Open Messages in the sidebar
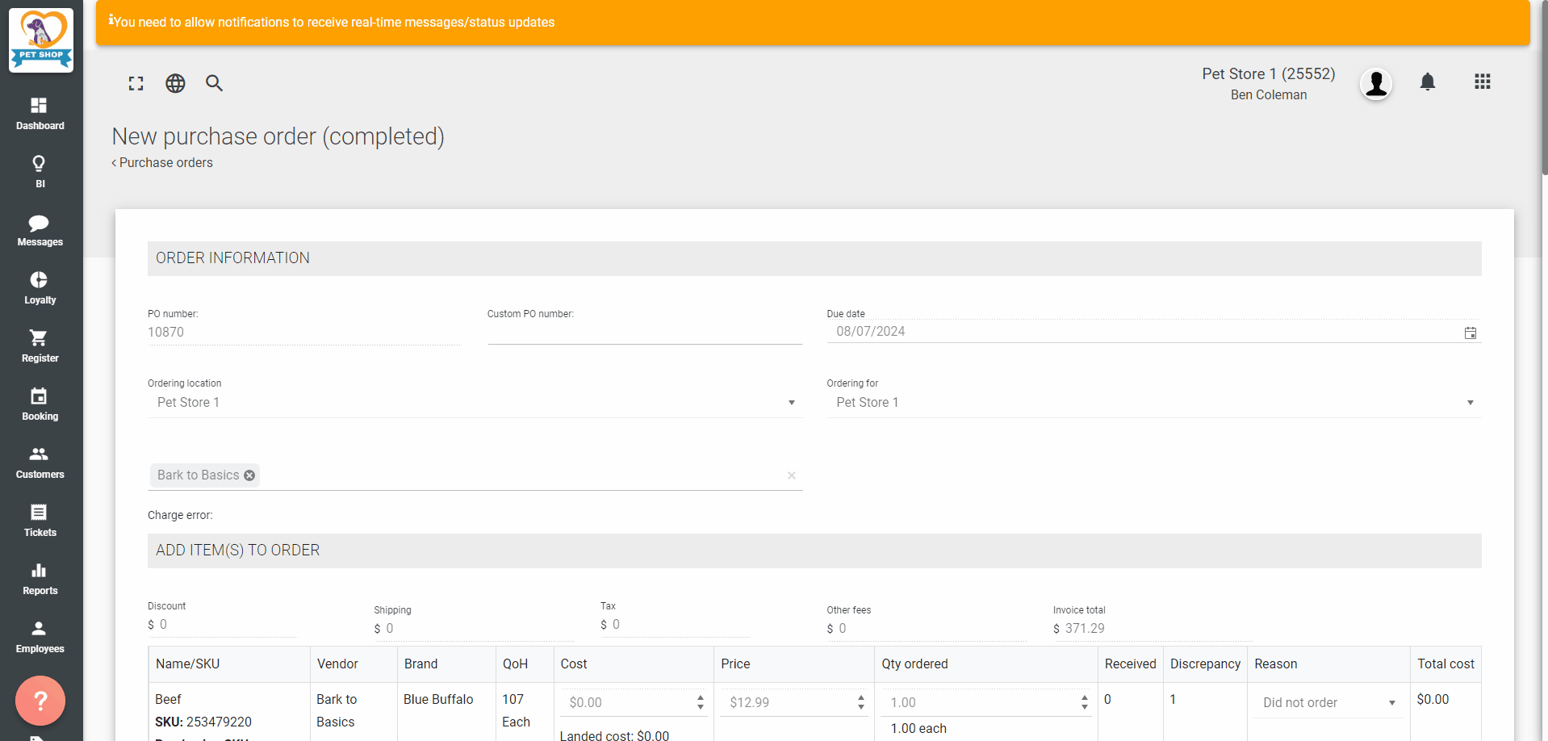1548x741 pixels. pos(40,230)
